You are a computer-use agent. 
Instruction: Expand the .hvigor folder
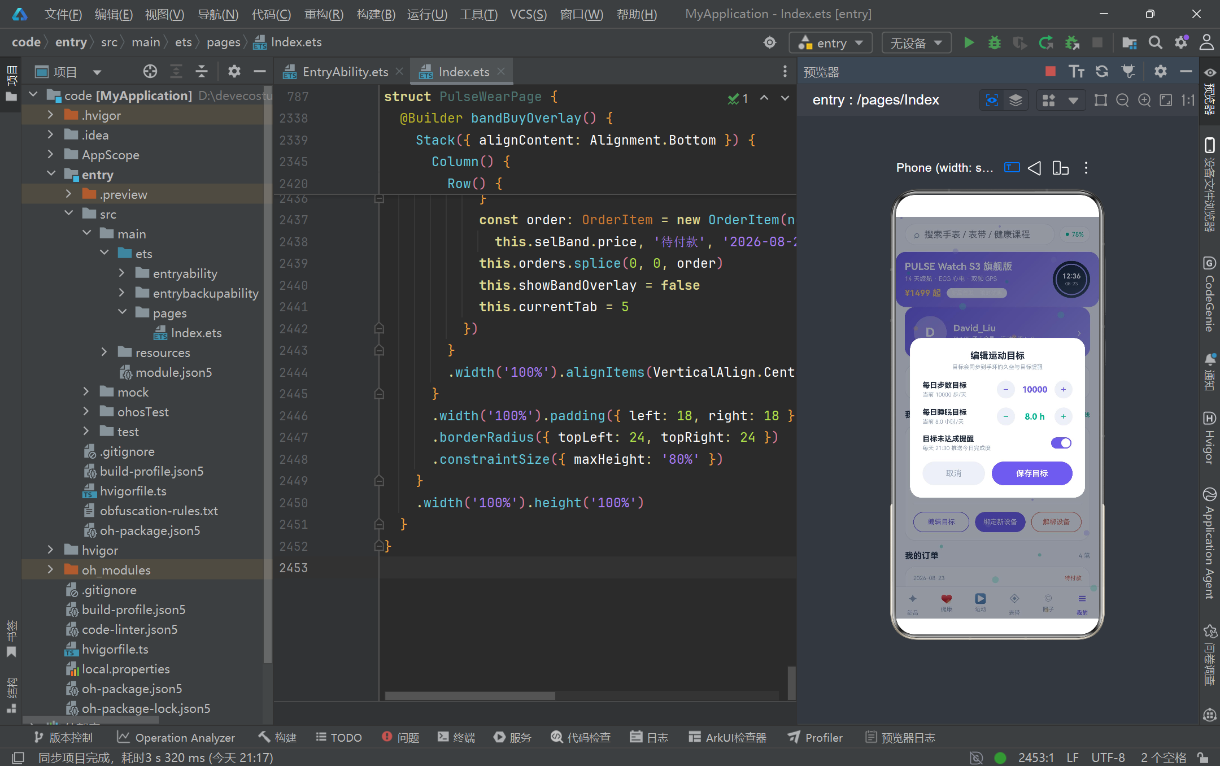tap(50, 115)
